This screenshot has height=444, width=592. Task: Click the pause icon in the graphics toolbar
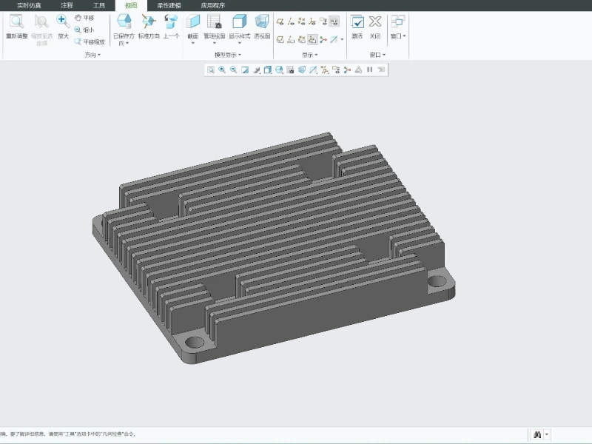(369, 70)
